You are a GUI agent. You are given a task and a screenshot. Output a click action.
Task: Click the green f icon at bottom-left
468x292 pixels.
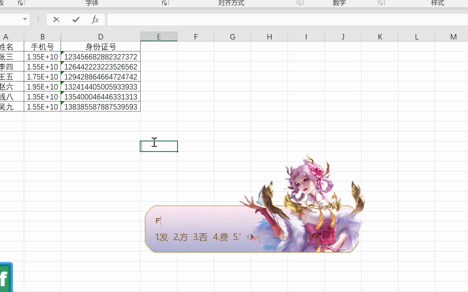coord(6,277)
